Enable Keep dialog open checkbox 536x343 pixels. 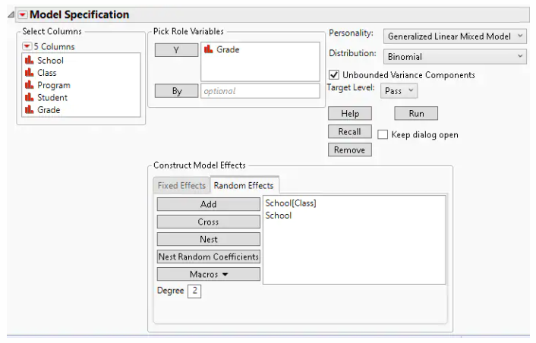click(x=383, y=135)
